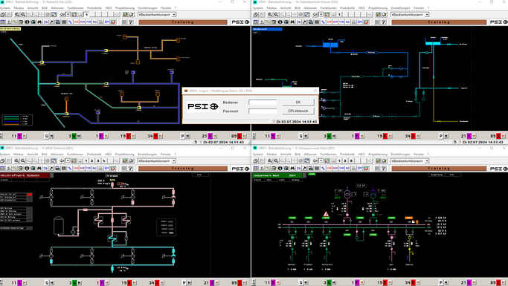508x286 pixels.
Task: Zoom in using Wasser window toolbar
Action: (x=269, y=14)
